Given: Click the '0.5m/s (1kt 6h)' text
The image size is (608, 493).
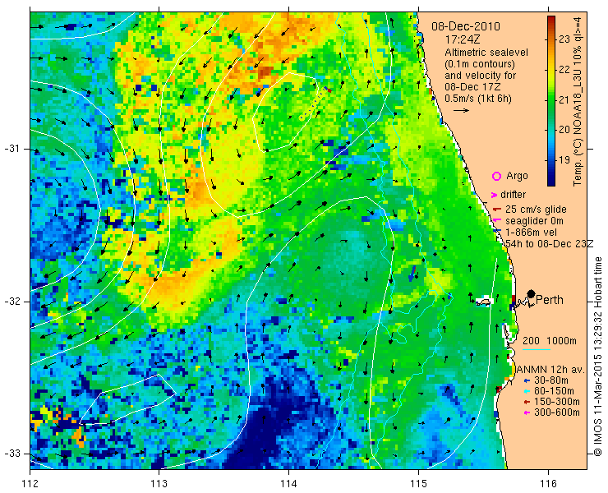Looking at the screenshot, I should 478,99.
